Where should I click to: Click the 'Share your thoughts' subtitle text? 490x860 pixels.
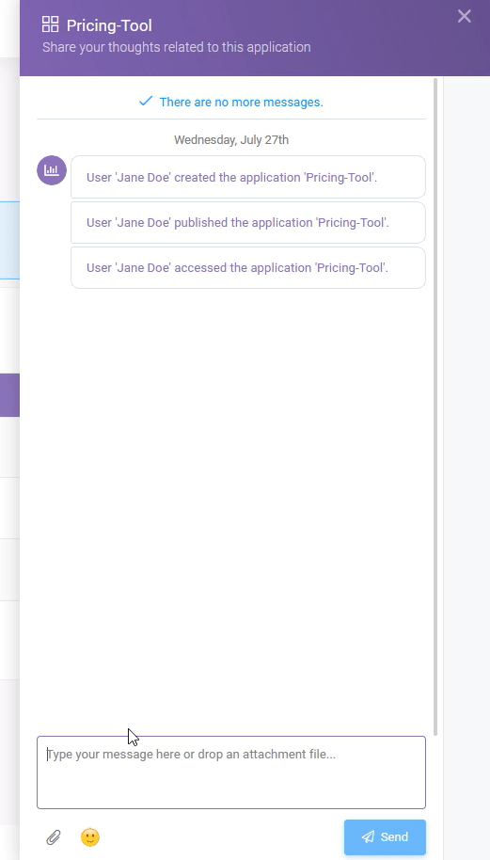tap(177, 47)
